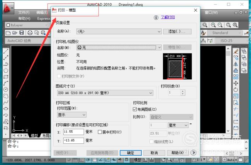Click the paper size preview thumbnail
This screenshot has height=165, width=251.
pyautogui.click(x=177, y=66)
